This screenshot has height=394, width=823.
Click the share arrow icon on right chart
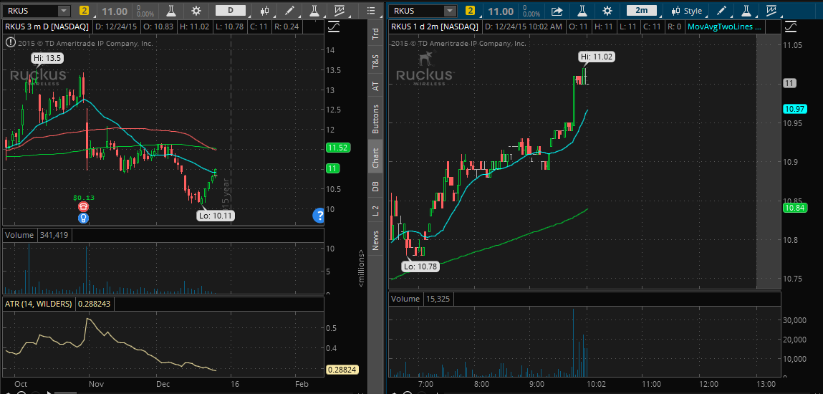tap(557, 11)
